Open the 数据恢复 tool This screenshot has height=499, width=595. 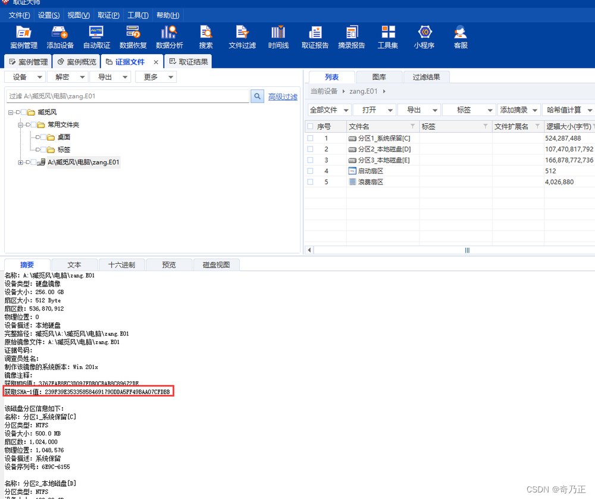pos(133,37)
